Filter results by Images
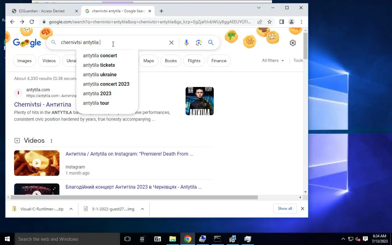The width and height of the screenshot is (392, 245). pos(24,61)
